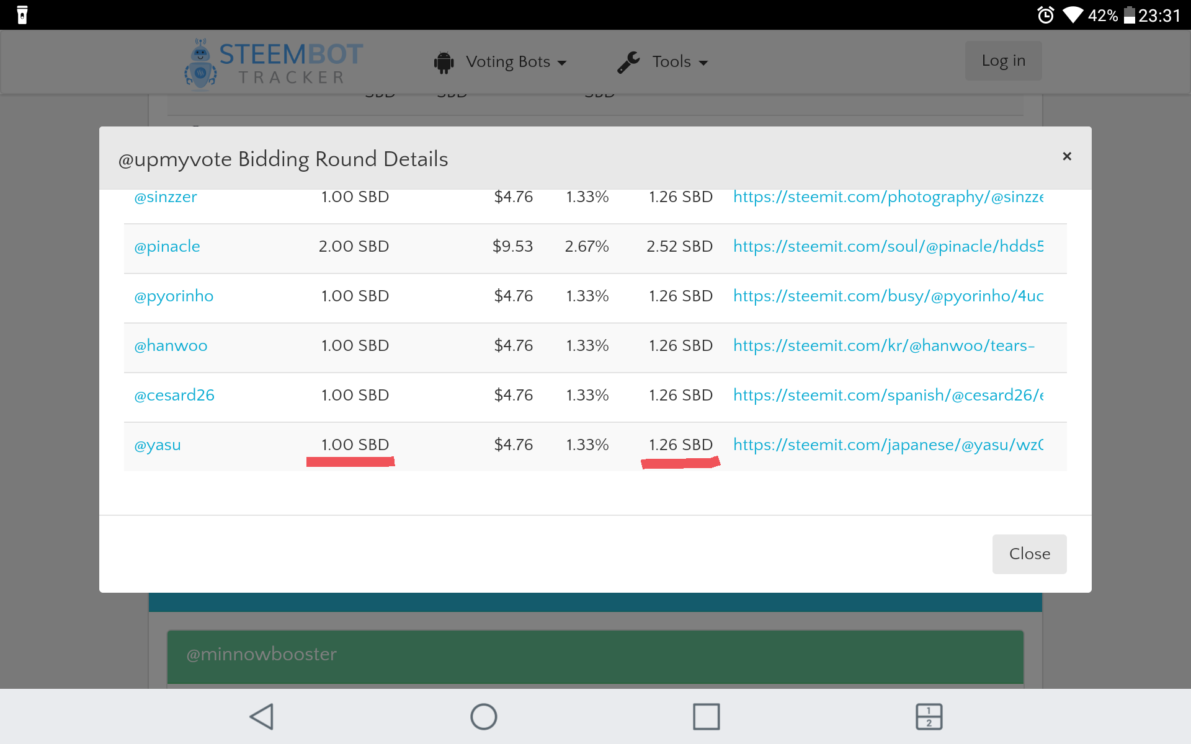Image resolution: width=1191 pixels, height=744 pixels.
Task: Select the 1.26 SBD value in yasu row
Action: (x=680, y=445)
